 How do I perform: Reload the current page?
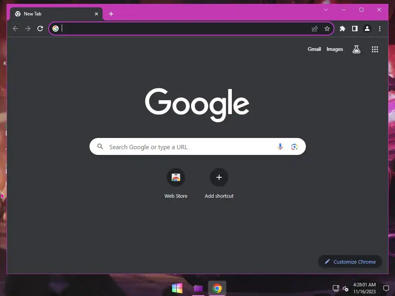tap(40, 29)
